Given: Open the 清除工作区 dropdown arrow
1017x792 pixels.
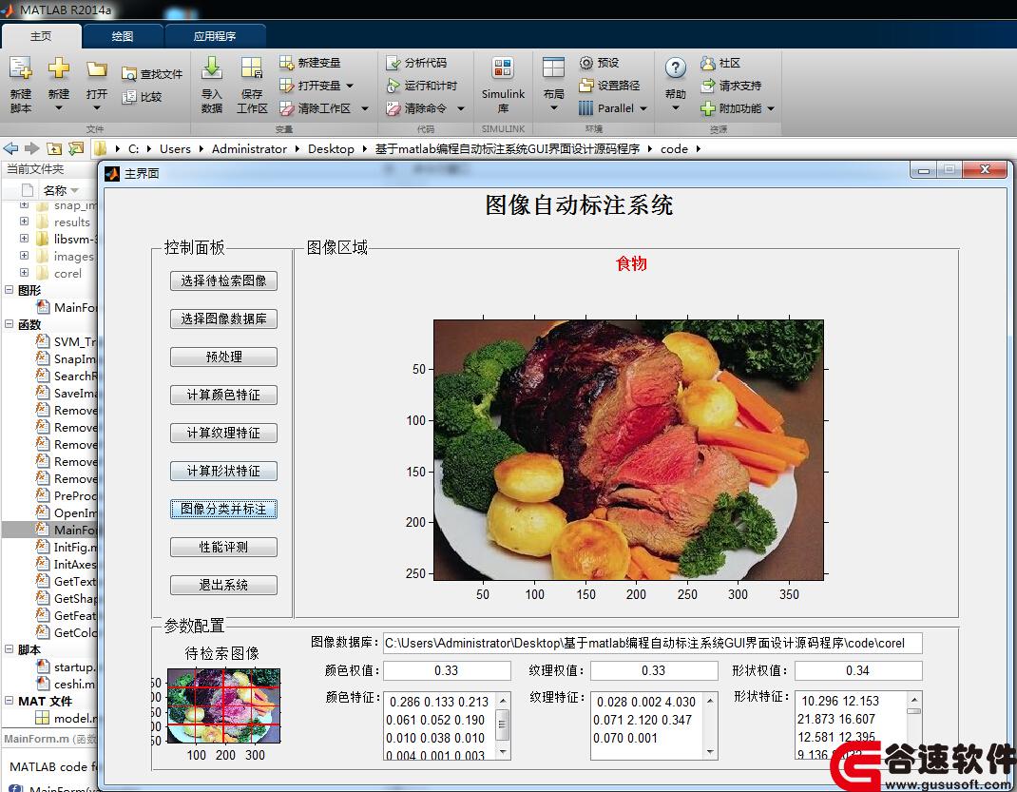Looking at the screenshot, I should (x=365, y=108).
